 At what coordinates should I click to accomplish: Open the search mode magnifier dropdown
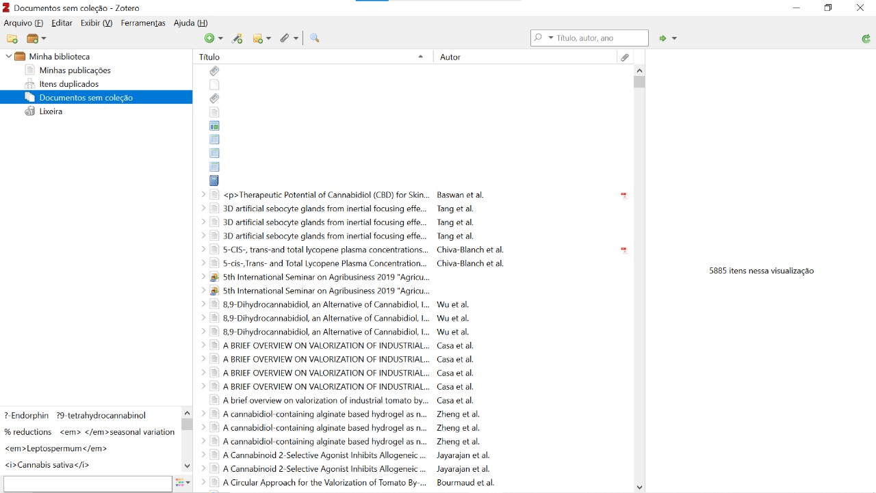pyautogui.click(x=543, y=38)
